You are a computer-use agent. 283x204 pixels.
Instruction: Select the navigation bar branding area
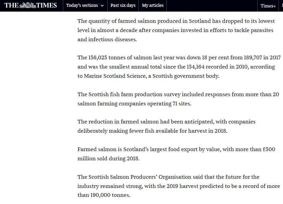coord(30,5)
